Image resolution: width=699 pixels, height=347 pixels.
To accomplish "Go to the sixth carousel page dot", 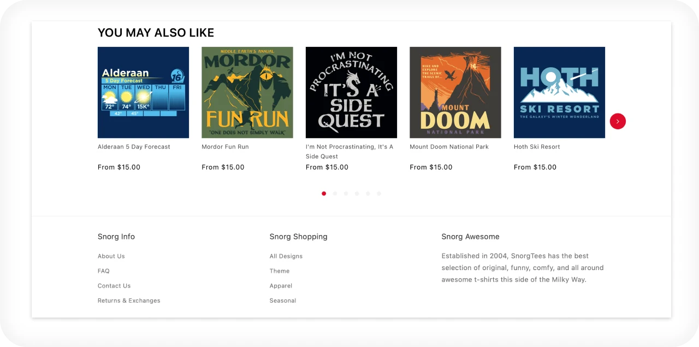I will pos(378,193).
